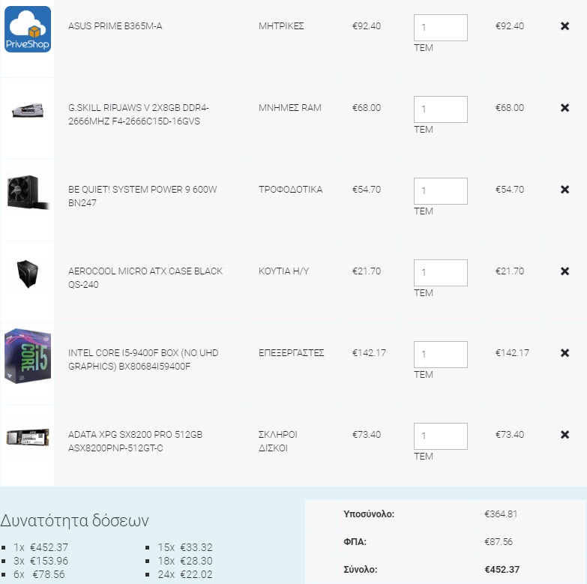
Task: Open the BE QUIET! power supply thumbnail
Action: (x=28, y=193)
